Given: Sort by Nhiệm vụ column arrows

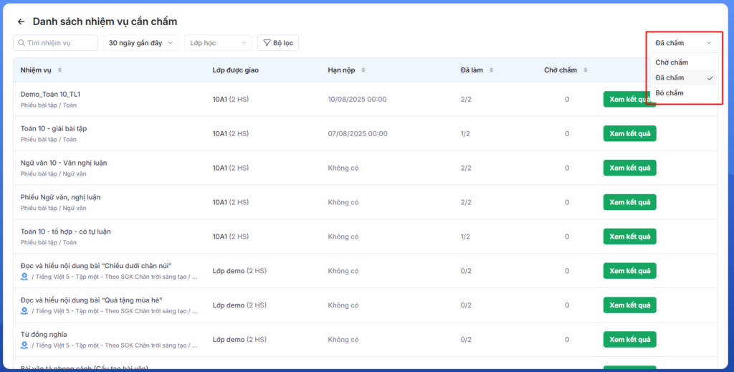Looking at the screenshot, I should 59,70.
